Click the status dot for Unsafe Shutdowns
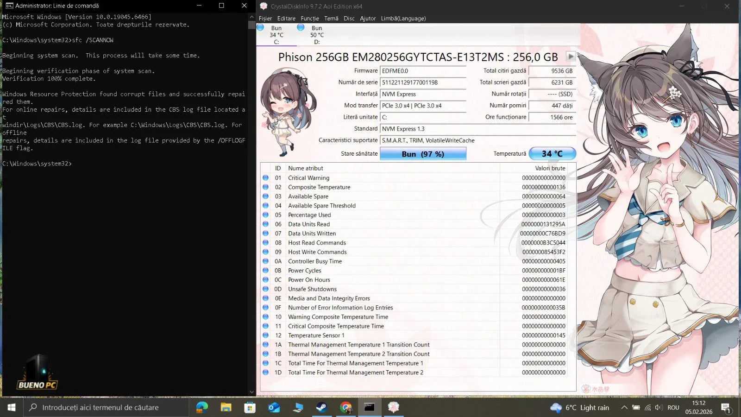The image size is (741, 417). [265, 289]
